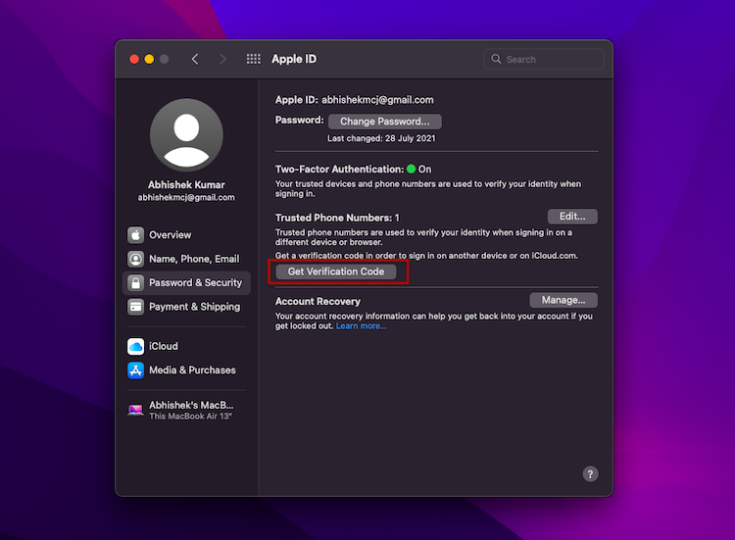The width and height of the screenshot is (735, 540).
Task: Show all preferences grid icon
Action: pos(254,59)
